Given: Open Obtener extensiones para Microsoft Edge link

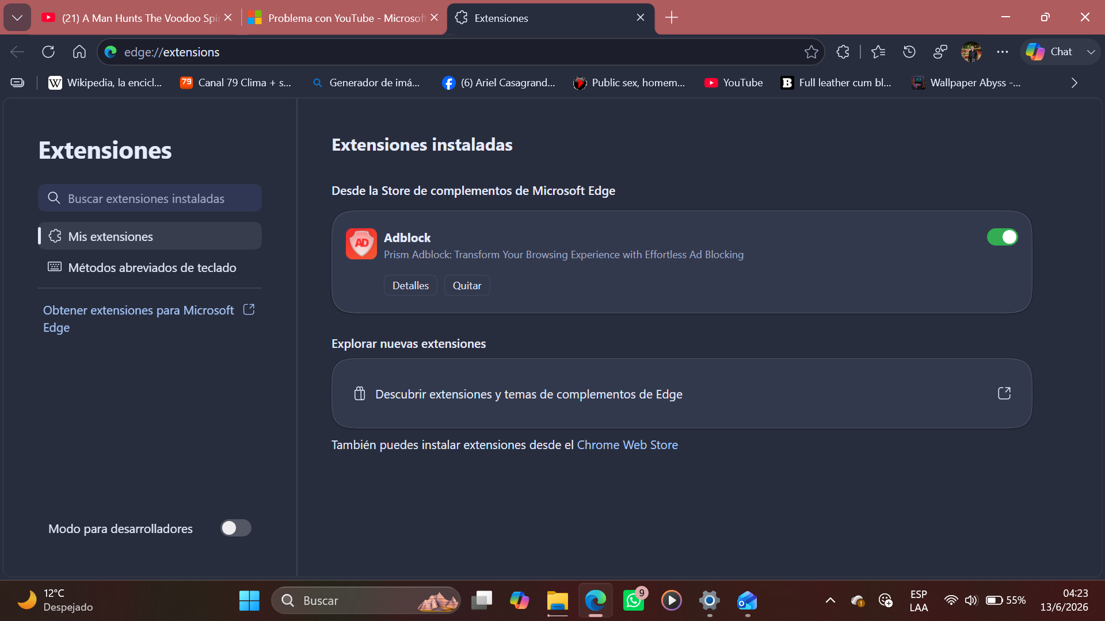Looking at the screenshot, I should (149, 319).
